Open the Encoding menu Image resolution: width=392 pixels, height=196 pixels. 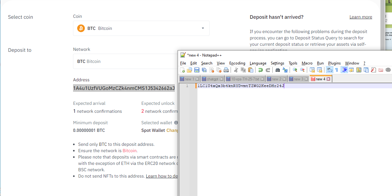tap(237, 63)
